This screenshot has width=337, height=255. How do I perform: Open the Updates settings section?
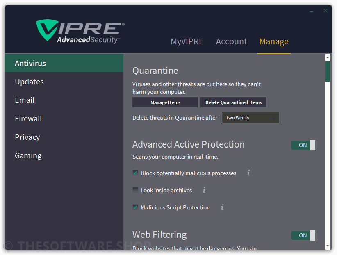tap(64, 82)
